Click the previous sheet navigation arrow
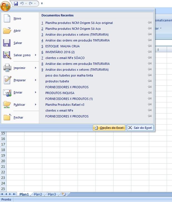Screen dimensions: 172x202 [6, 194]
